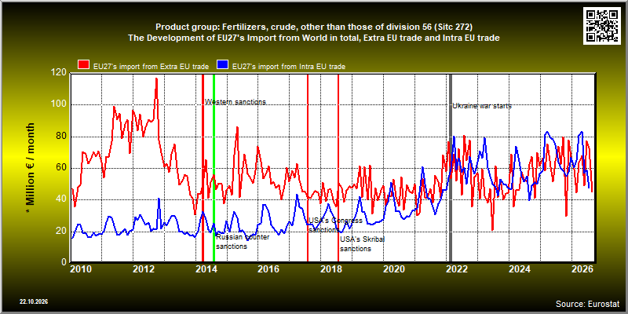
Task: Click the 60 y-axis value
Action: point(61,168)
